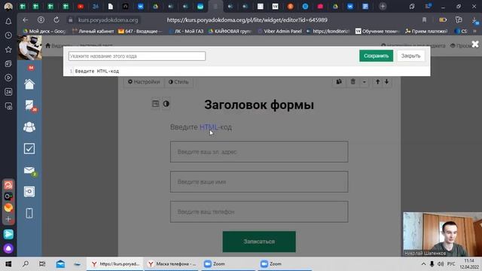Bookmark the page with the bookmark icon
Image resolution: width=482 pixels, height=271 pixels.
(x=424, y=20)
